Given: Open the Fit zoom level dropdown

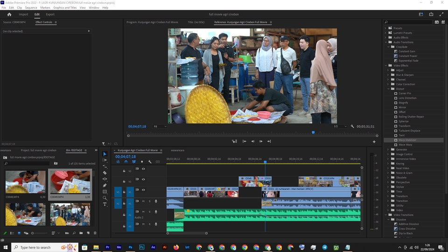Looking at the screenshot, I should click(x=160, y=126).
